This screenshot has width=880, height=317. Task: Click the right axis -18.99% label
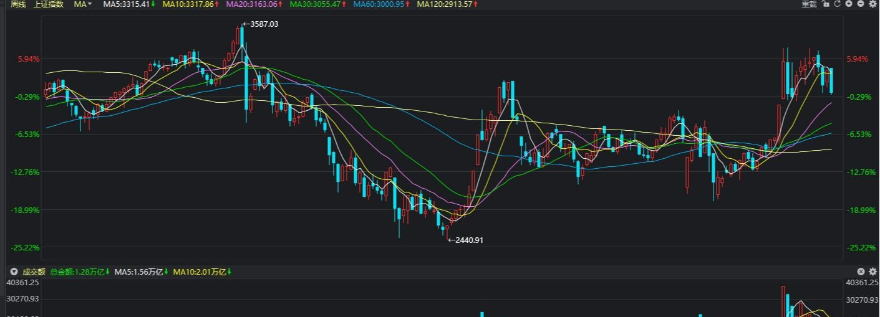pos(860,210)
